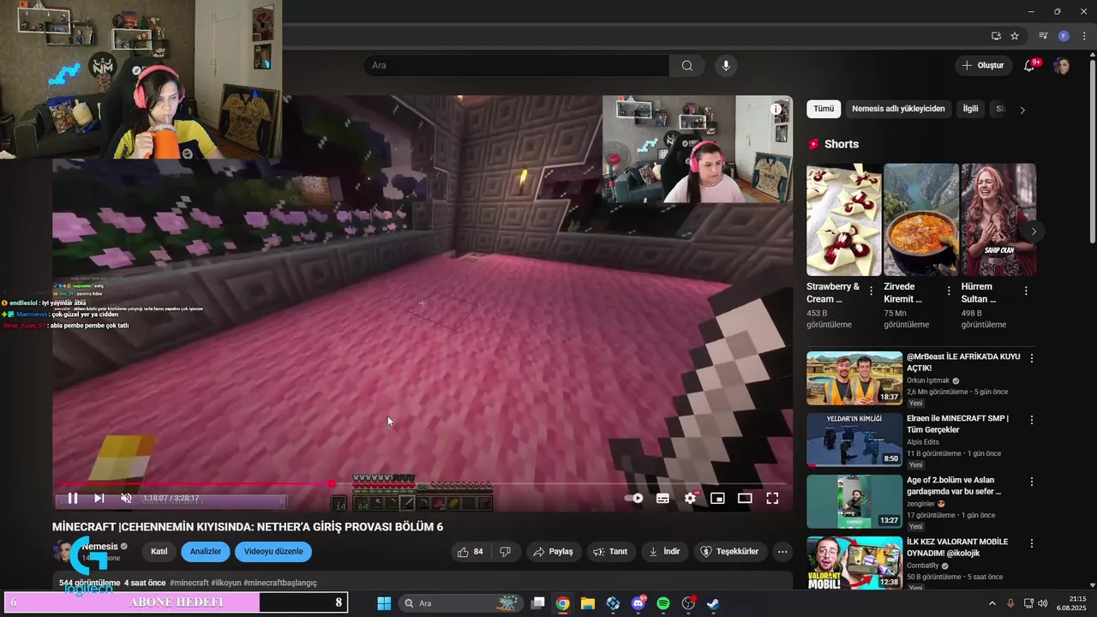Toggle the autoplay switch in the player
This screenshot has height=617, width=1097.
634,498
